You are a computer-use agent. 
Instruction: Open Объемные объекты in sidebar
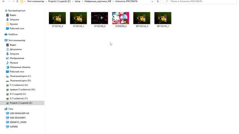tap(20, 67)
